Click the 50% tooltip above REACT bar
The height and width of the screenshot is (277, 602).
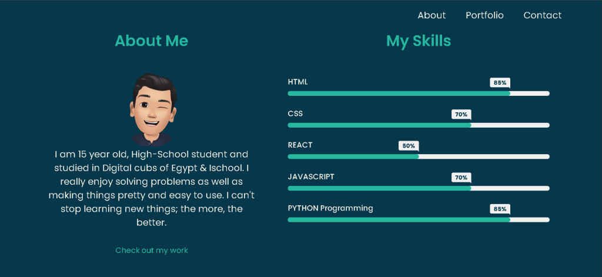[x=409, y=146]
